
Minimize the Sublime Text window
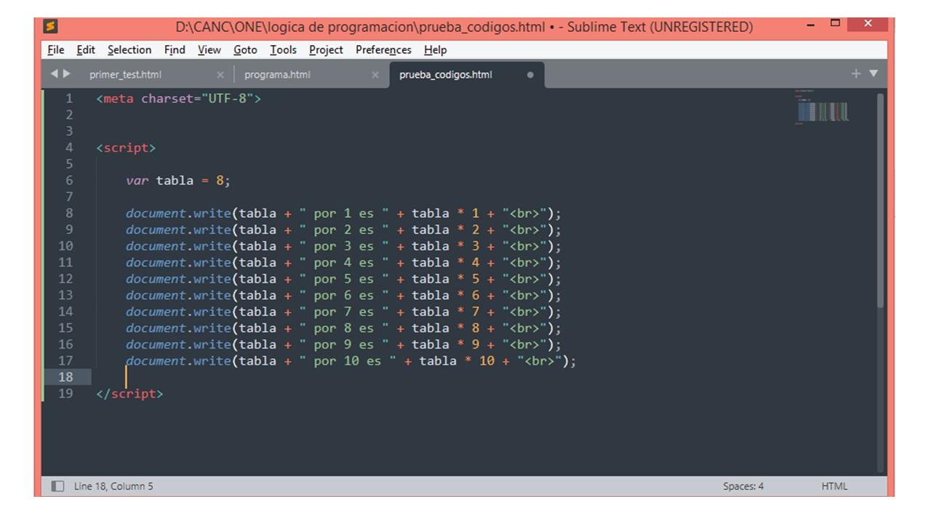click(x=812, y=26)
